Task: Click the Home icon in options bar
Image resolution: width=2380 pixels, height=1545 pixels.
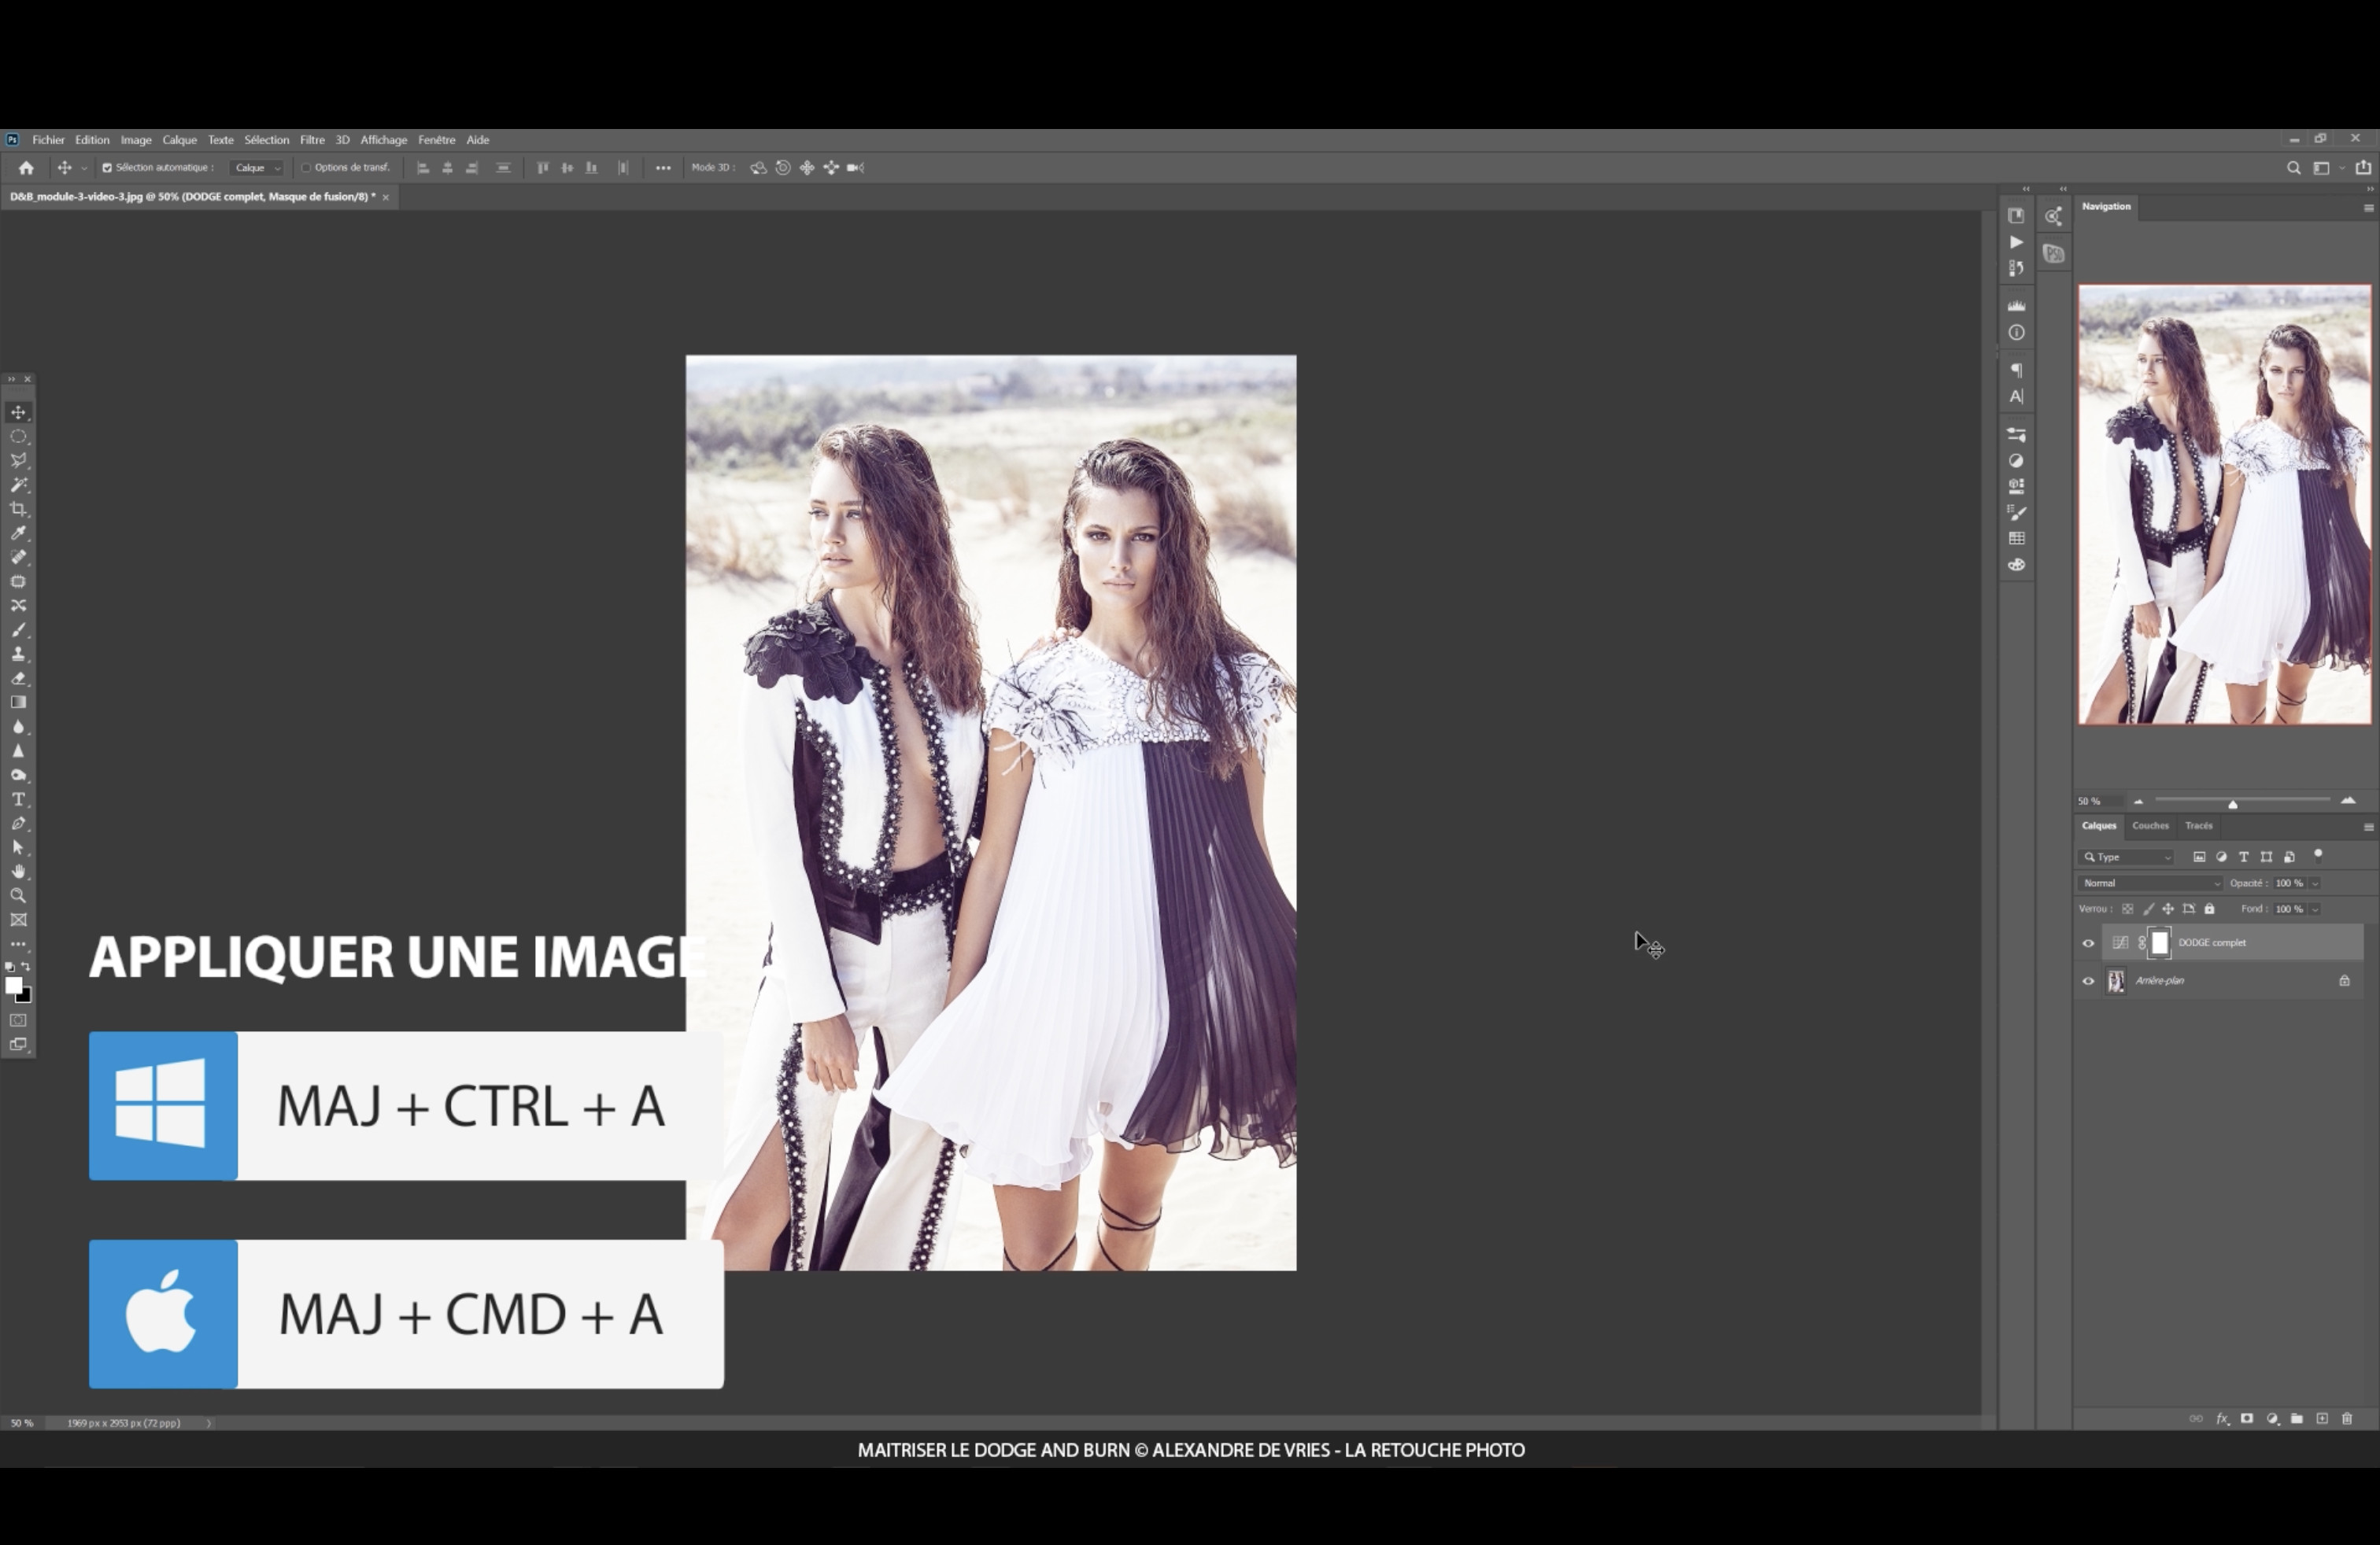Action: coord(26,168)
